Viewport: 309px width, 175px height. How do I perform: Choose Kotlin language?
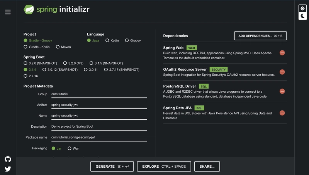pos(112,40)
